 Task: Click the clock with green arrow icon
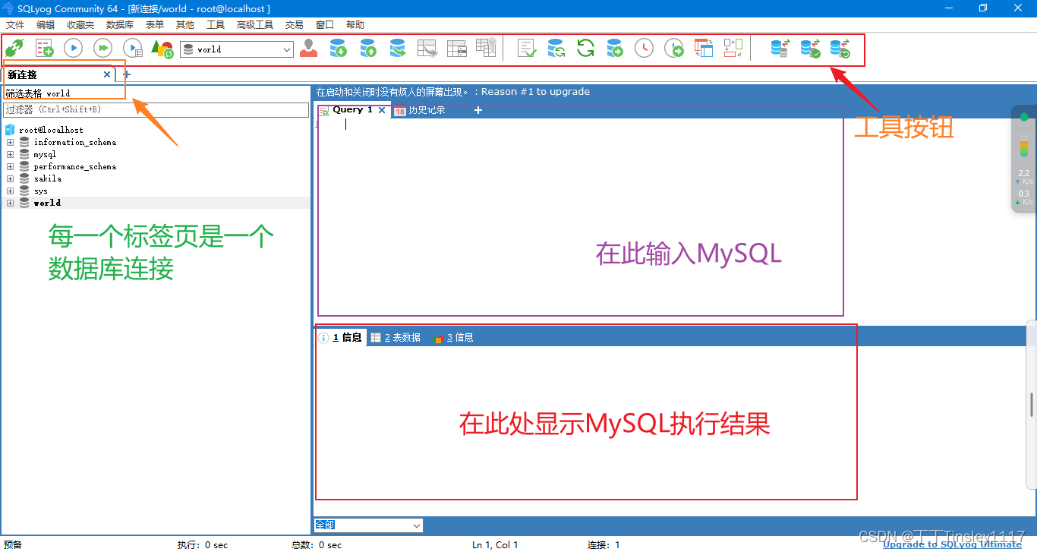[x=674, y=49]
